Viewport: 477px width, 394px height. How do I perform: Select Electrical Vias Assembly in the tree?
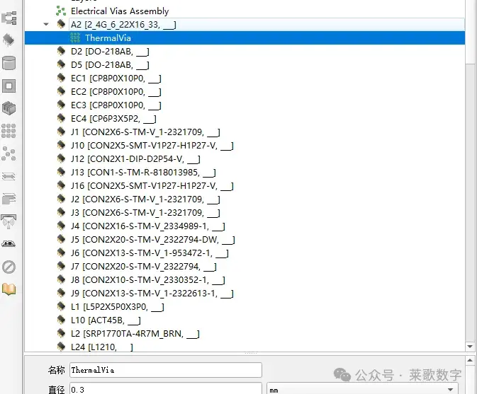(x=120, y=11)
